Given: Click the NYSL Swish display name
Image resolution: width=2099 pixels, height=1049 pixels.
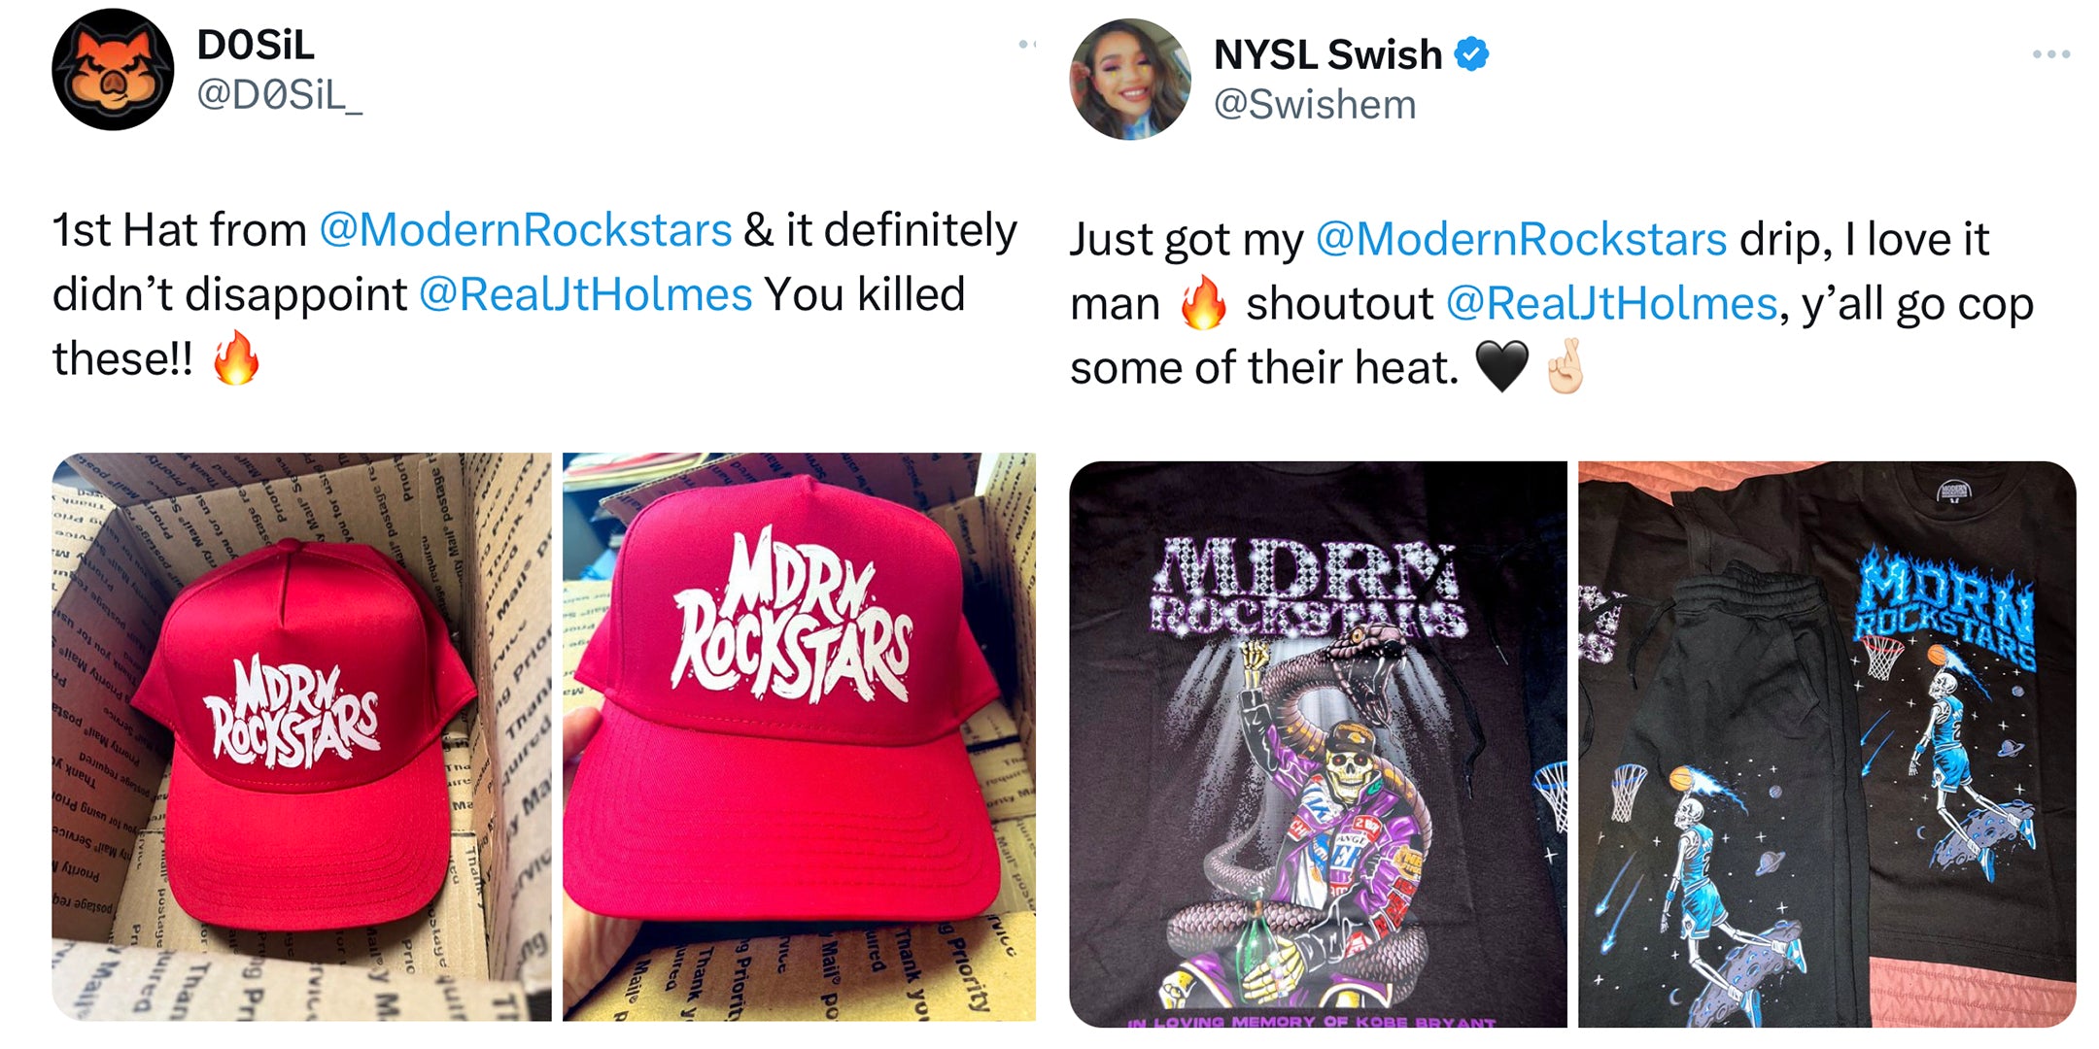Looking at the screenshot, I should tap(1327, 54).
